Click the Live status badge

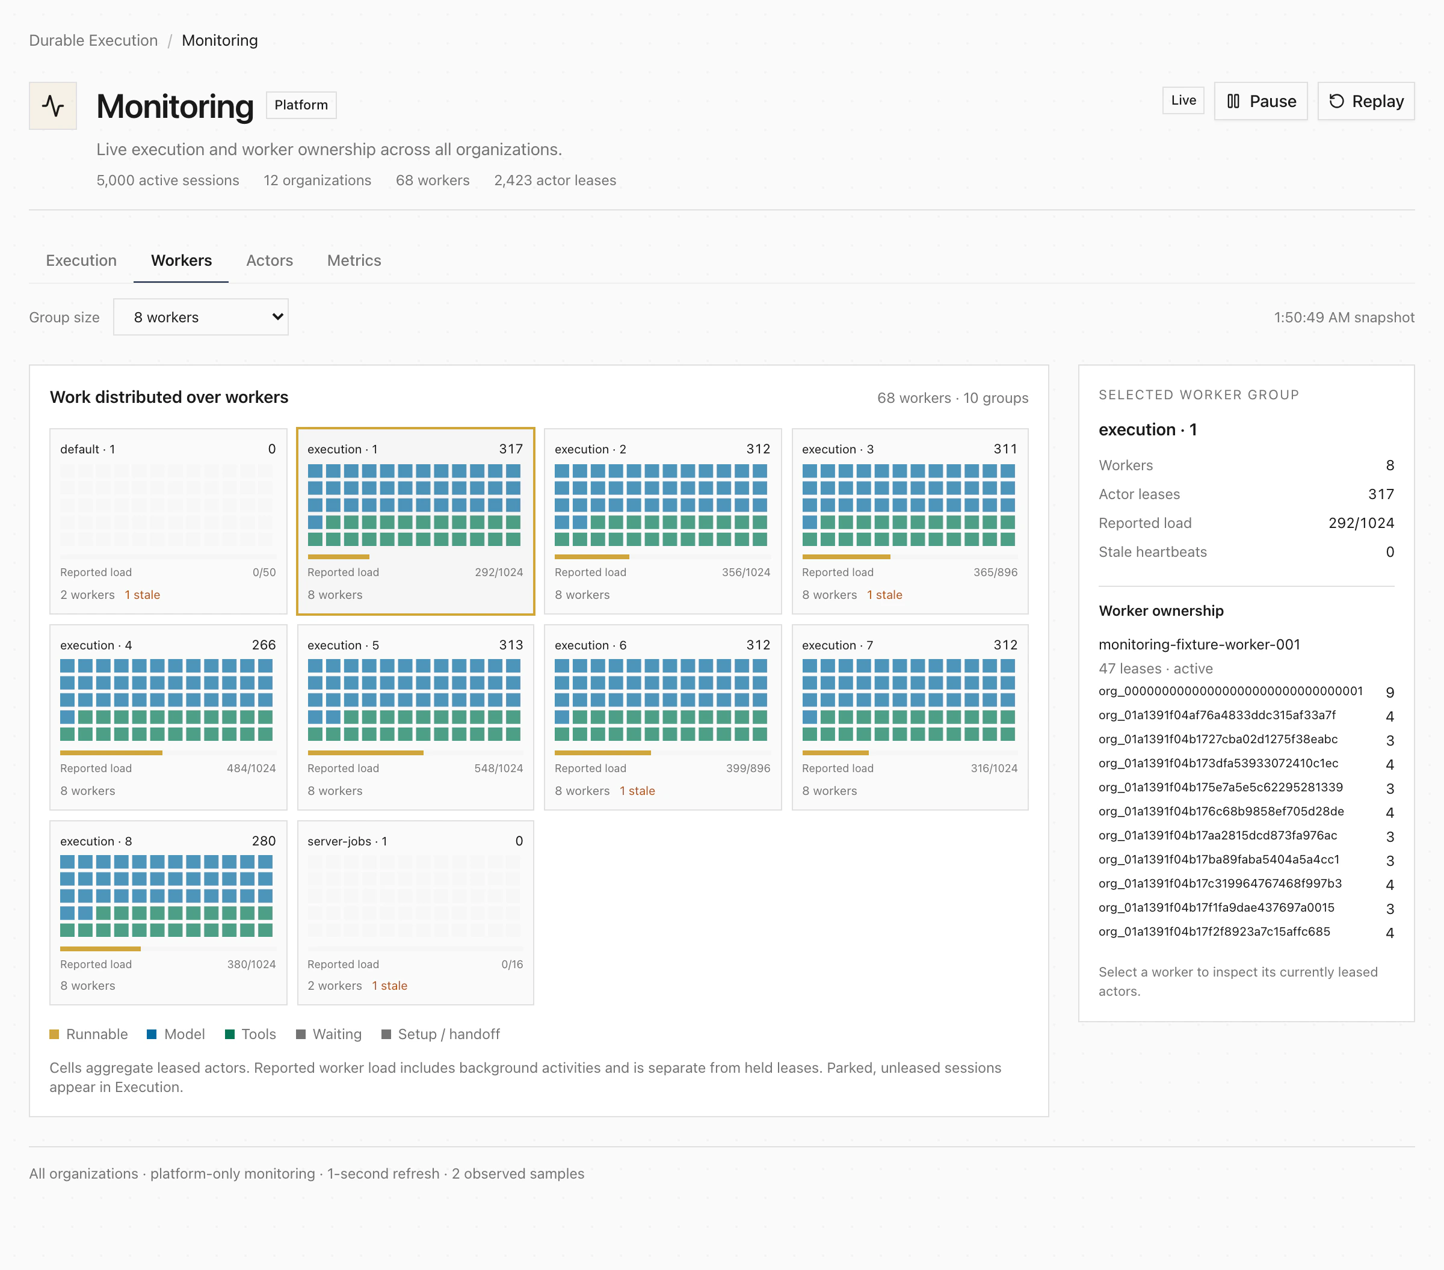point(1183,100)
